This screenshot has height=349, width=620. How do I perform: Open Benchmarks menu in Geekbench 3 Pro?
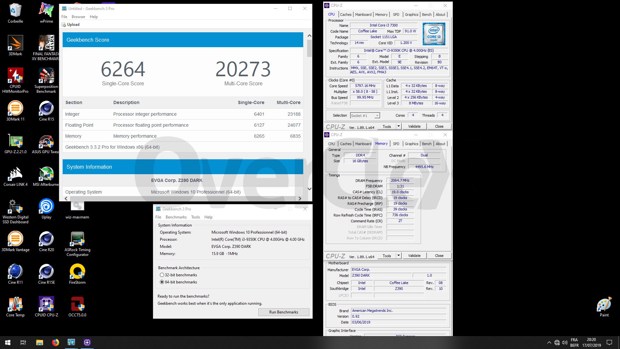pos(176,217)
